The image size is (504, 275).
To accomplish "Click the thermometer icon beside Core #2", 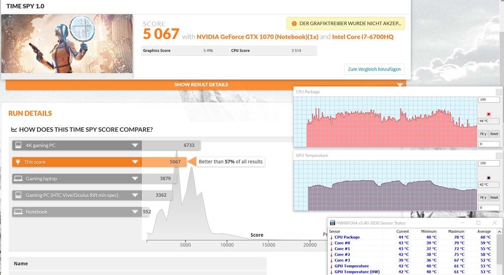I will (331, 254).
